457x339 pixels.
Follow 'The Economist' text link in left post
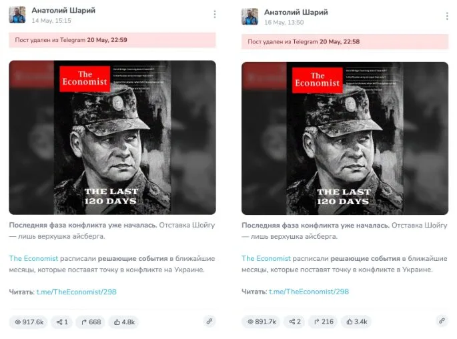33,258
